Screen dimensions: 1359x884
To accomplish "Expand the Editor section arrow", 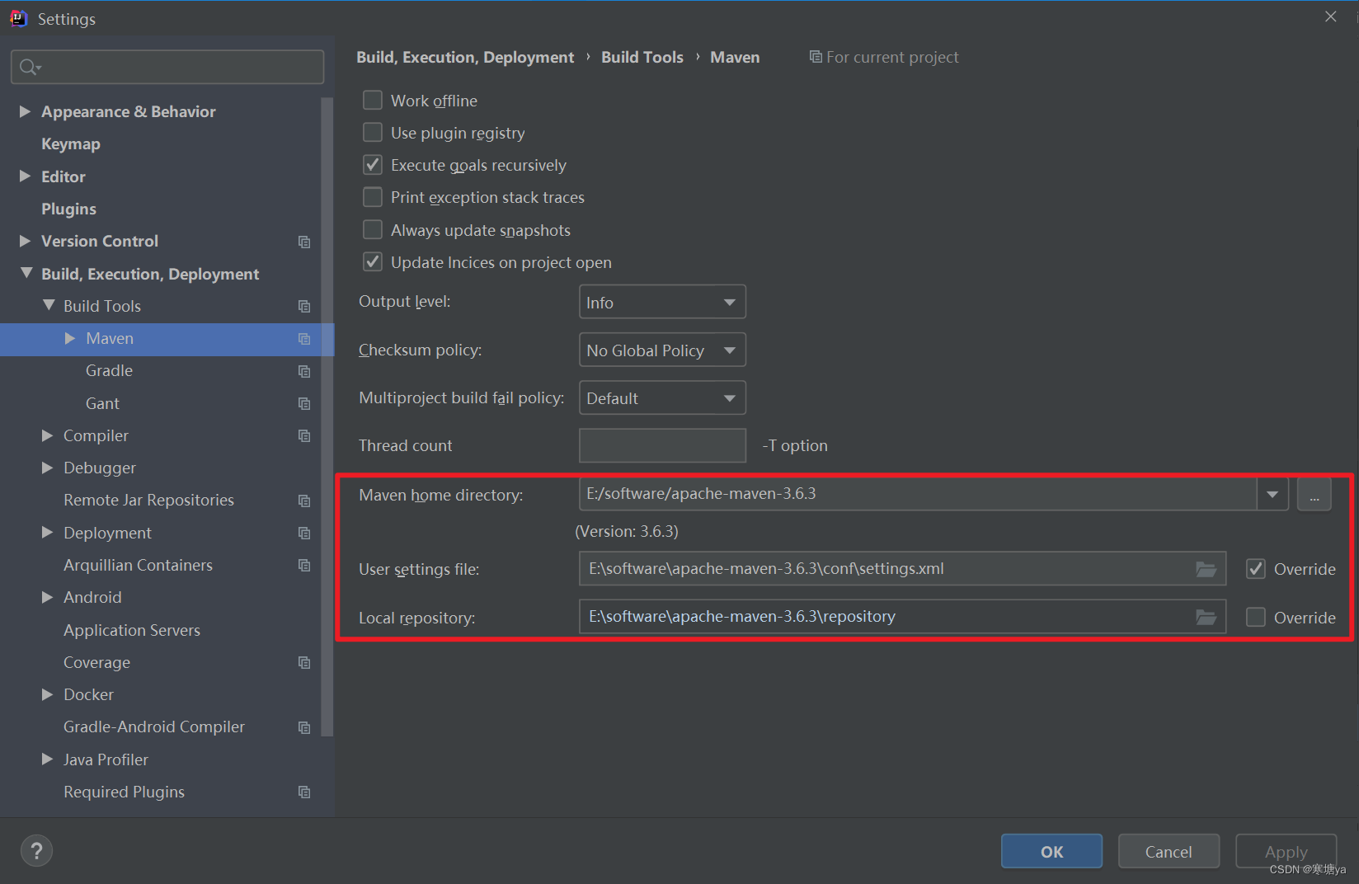I will (x=25, y=176).
